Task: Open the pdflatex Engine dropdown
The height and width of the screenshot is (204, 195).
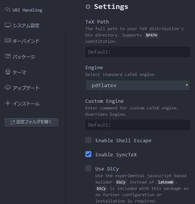Action: click(x=138, y=85)
